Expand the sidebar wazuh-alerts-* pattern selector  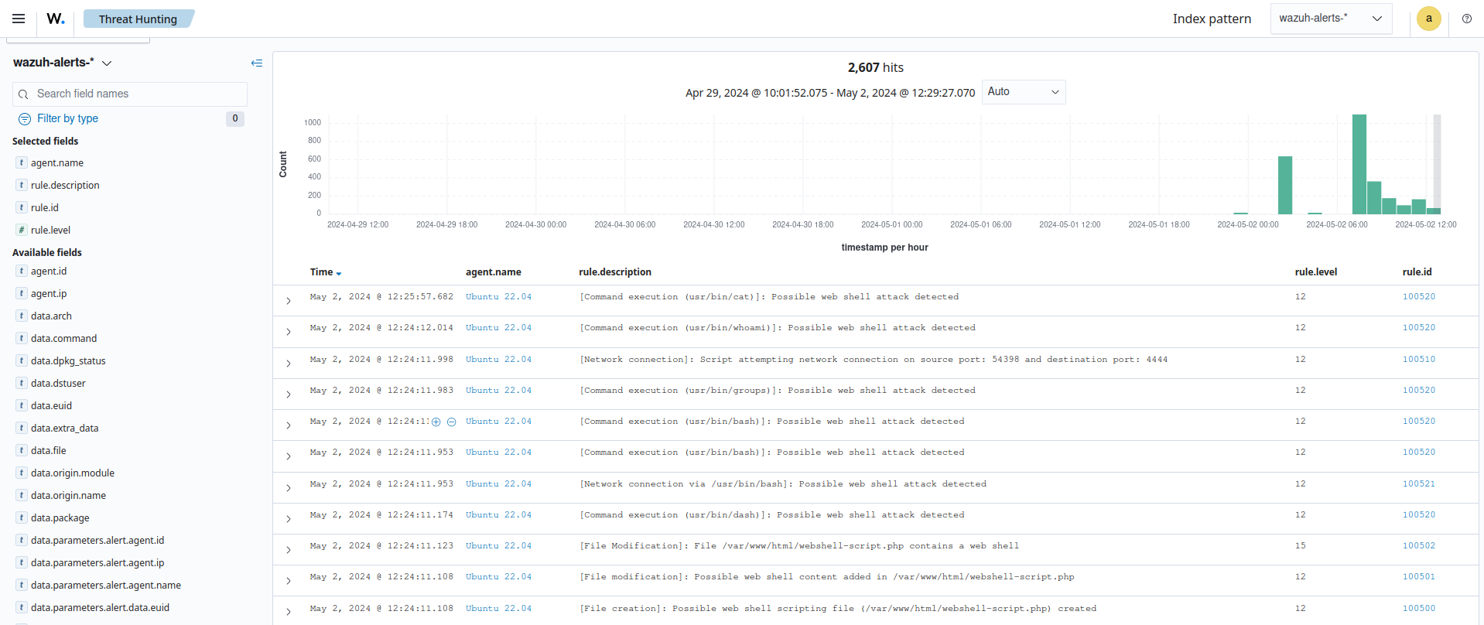pyautogui.click(x=62, y=63)
